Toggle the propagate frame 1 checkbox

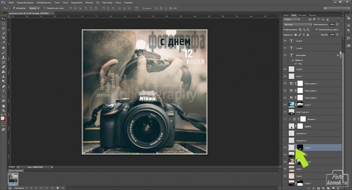pyautogui.click(x=316, y=29)
